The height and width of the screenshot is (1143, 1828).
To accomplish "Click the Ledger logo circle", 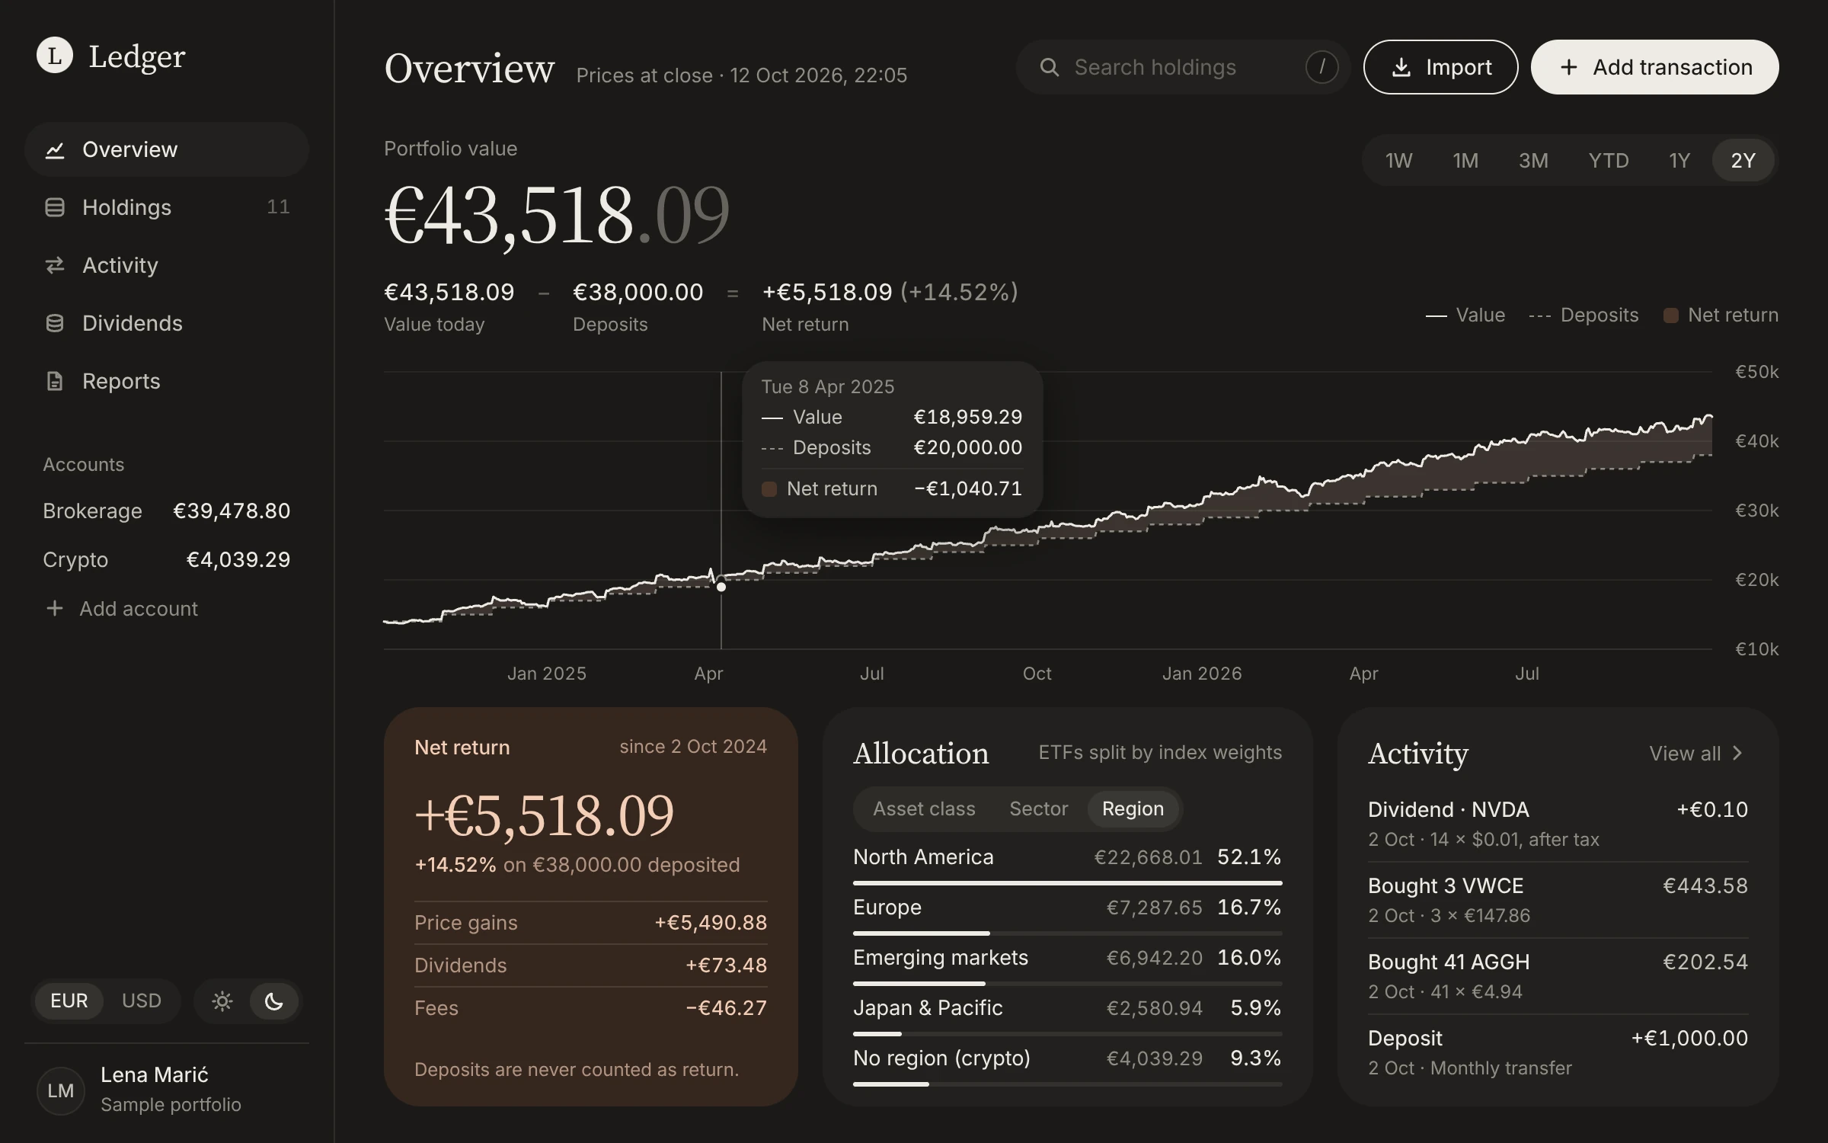I will (x=55, y=56).
